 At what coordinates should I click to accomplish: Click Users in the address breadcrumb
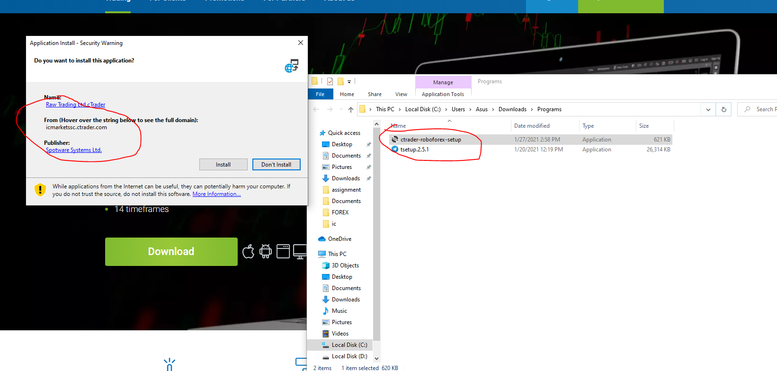click(458, 109)
